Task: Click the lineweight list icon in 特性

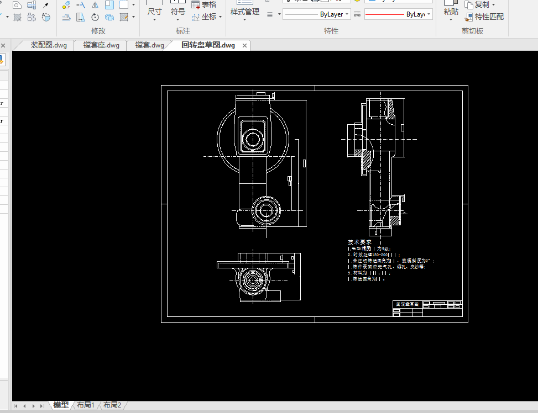Action: (x=270, y=14)
